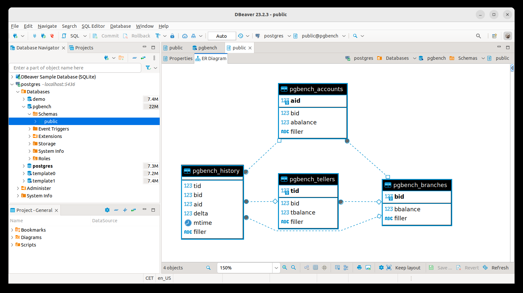Click the lock icon in main toolbar
Viewport: 523px width, 293px height.
[x=172, y=36]
